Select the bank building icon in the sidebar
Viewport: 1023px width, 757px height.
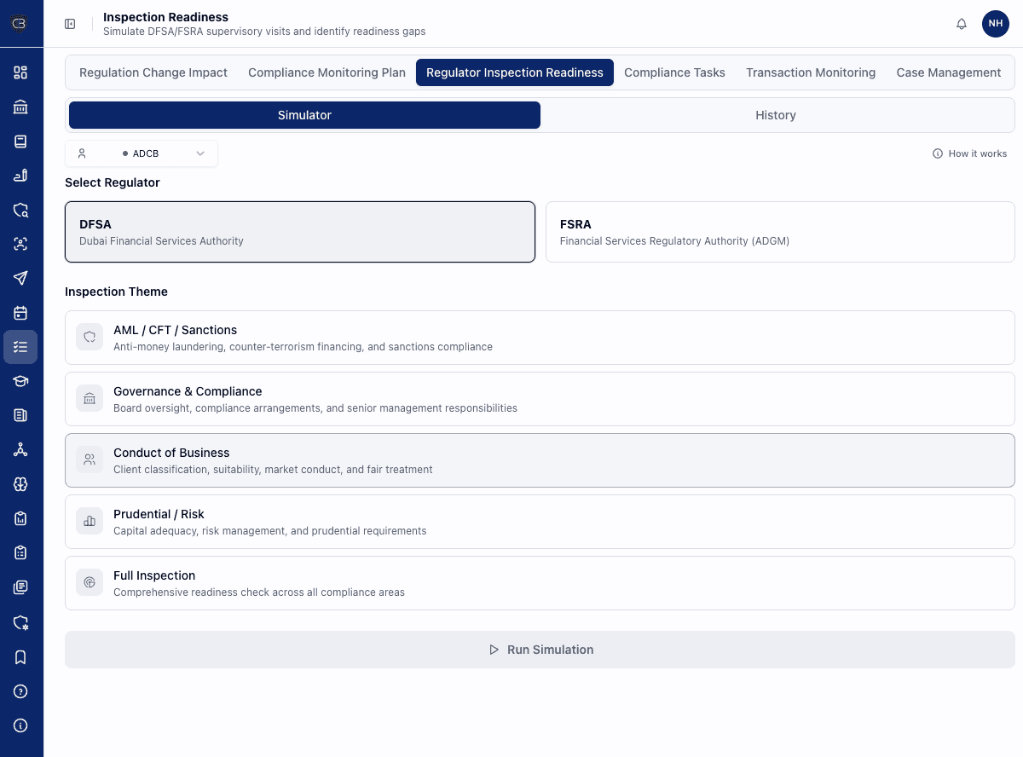click(20, 107)
